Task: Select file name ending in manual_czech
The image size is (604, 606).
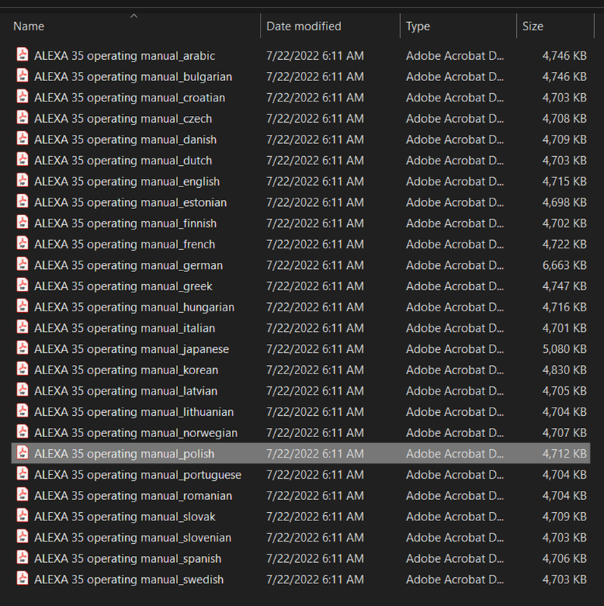Action: 123,118
